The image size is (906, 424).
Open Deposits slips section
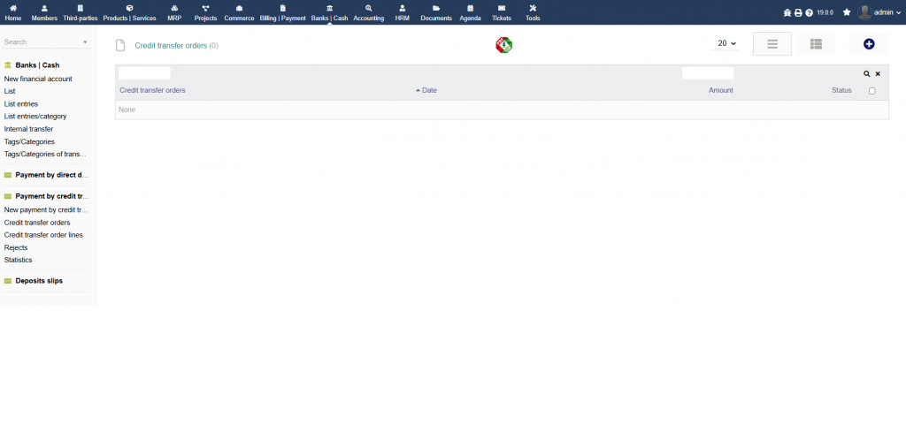39,281
